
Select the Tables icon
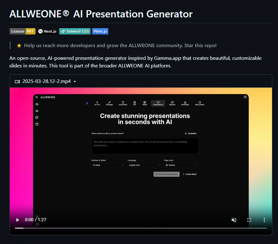coord(145,103)
